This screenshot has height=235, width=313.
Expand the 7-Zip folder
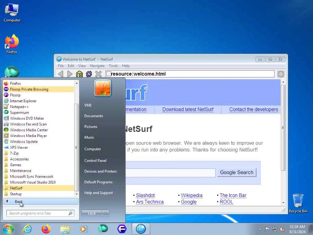[39, 153]
